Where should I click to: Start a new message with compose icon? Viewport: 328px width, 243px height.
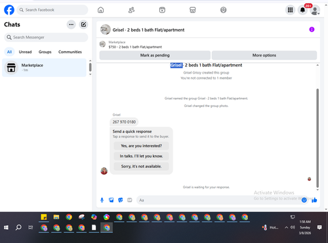[x=83, y=24]
